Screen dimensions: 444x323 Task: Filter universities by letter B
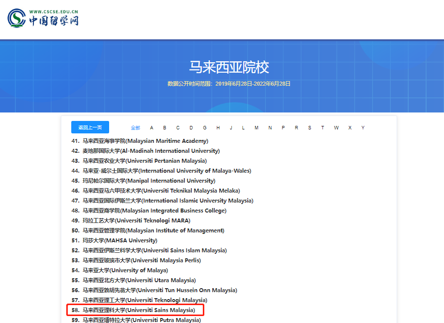pos(164,127)
